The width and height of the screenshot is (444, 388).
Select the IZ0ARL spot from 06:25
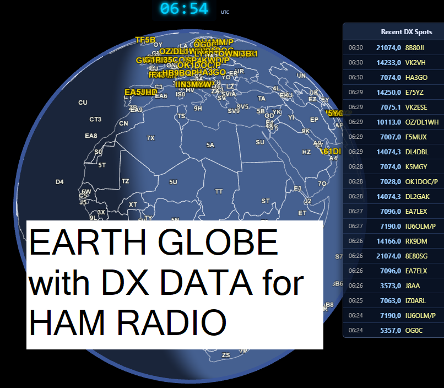pyautogui.click(x=393, y=300)
